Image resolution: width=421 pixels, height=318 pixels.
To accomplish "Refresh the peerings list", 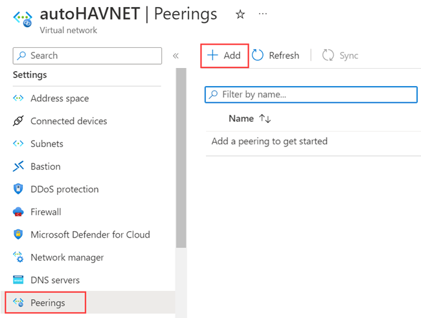I will pyautogui.click(x=276, y=56).
